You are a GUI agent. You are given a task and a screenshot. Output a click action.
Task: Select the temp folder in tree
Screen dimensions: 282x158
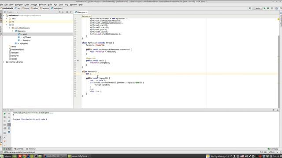click(14, 47)
